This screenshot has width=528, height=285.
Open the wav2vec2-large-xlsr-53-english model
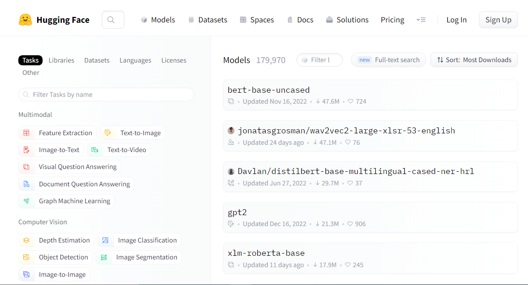[x=370, y=136]
